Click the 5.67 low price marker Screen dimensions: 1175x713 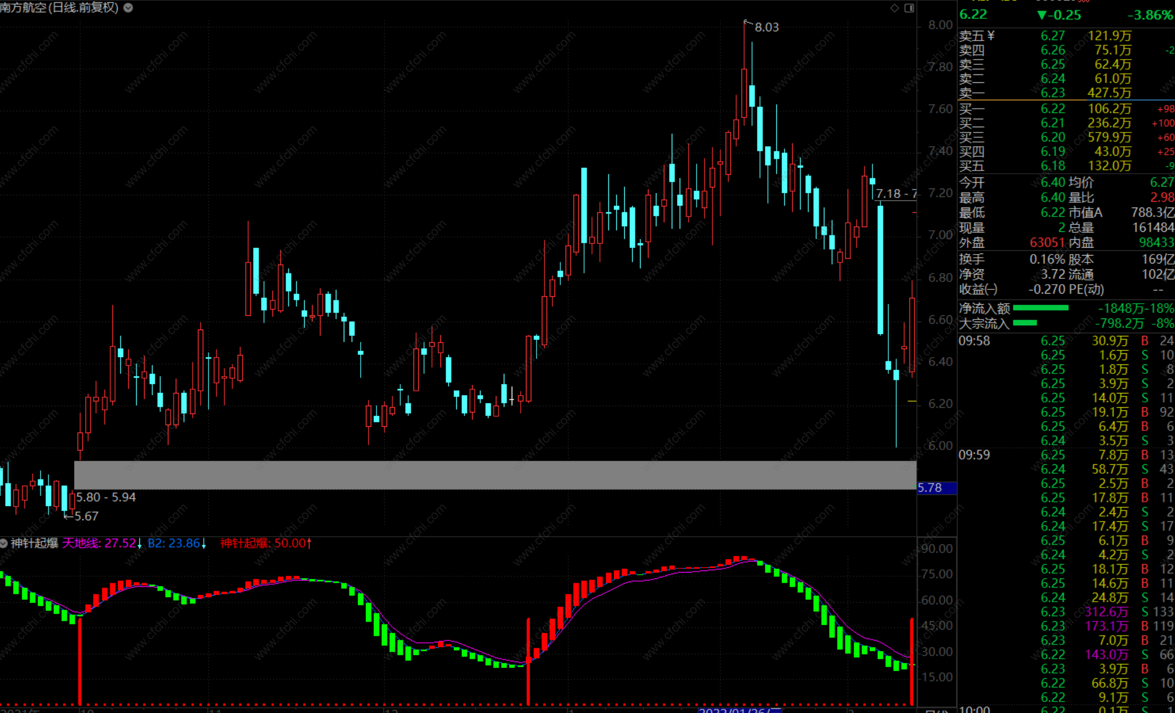[86, 516]
